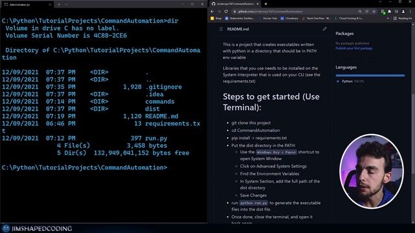Open the Reading list

pyautogui.click(x=403, y=19)
